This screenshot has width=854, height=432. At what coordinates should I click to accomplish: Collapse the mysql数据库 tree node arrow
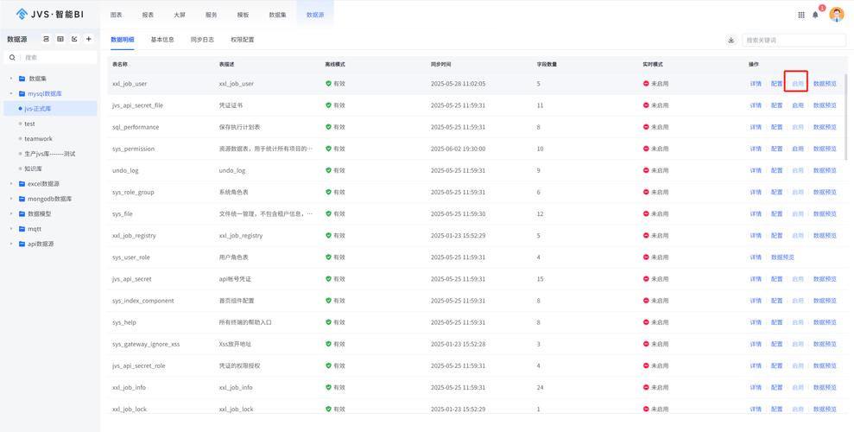[11, 93]
